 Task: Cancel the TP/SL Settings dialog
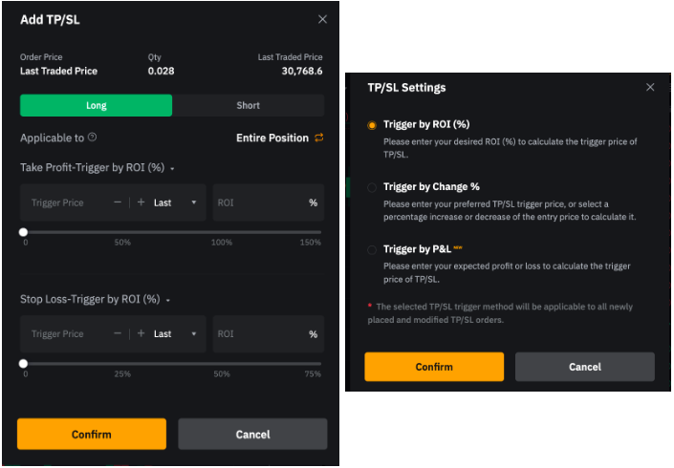pos(584,367)
